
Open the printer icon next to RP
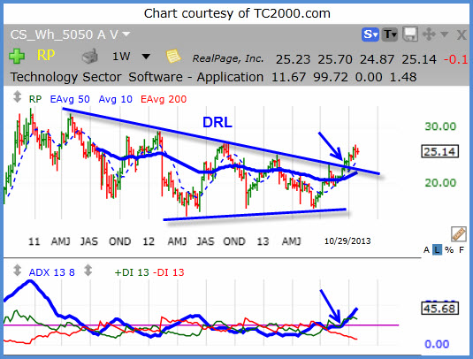(90, 56)
